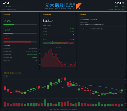Click the Energy · Oil & Gas Integrated label

pyautogui.click(x=9, y=10)
